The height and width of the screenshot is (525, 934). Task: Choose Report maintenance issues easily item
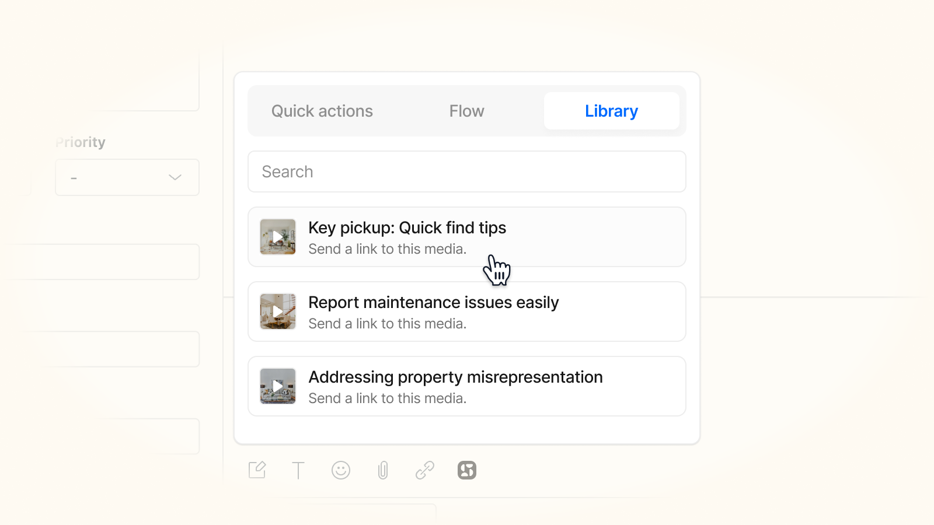467,311
